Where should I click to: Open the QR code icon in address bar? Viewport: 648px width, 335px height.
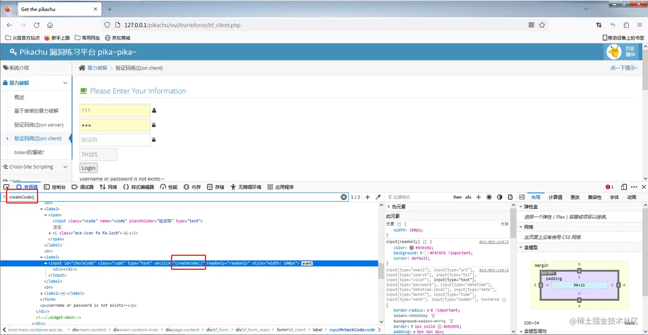[531, 25]
